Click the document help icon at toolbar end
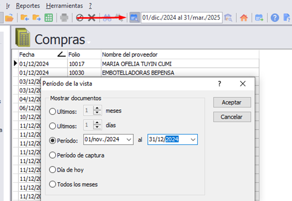This screenshot has height=201, width=292. (287, 18)
